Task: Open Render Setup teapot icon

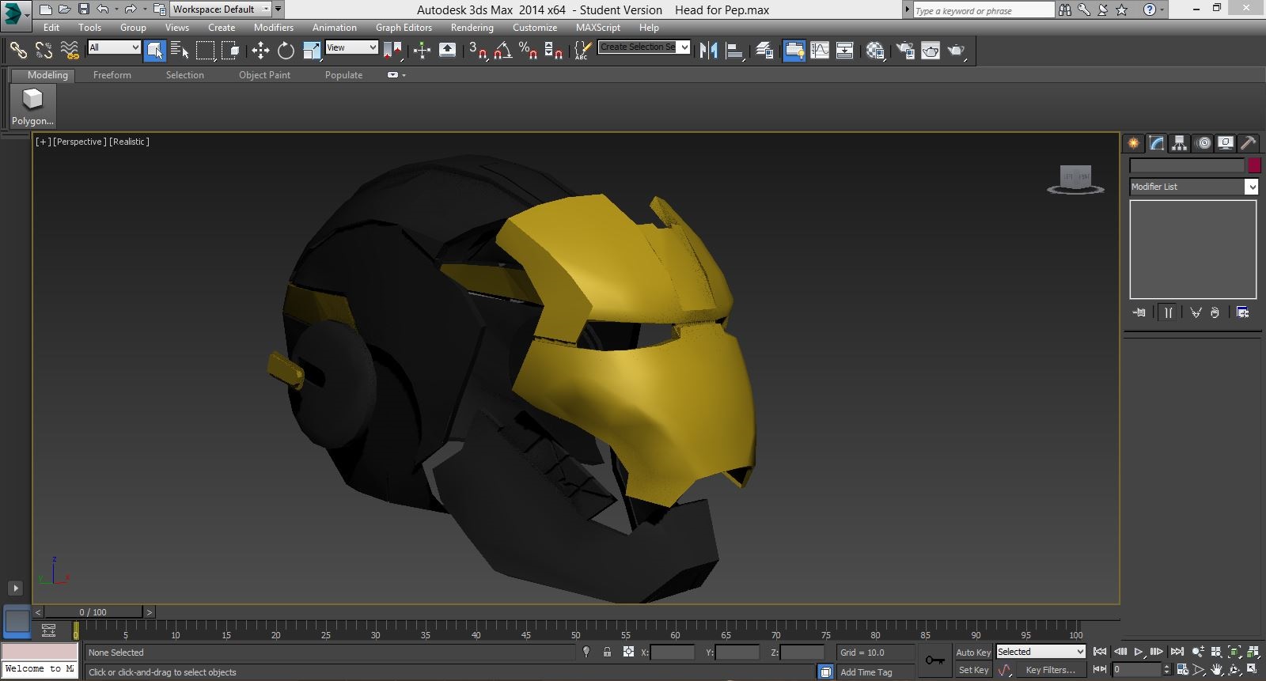Action: coord(905,51)
